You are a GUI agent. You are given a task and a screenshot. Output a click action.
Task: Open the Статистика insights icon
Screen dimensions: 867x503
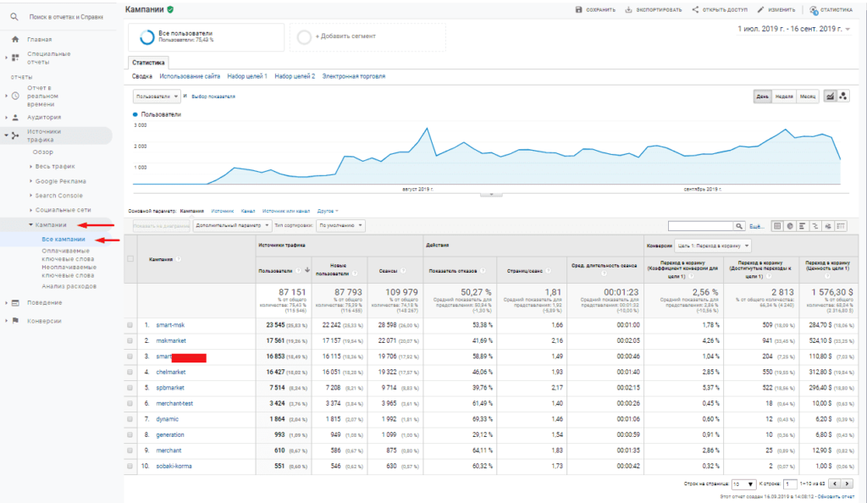tap(814, 10)
